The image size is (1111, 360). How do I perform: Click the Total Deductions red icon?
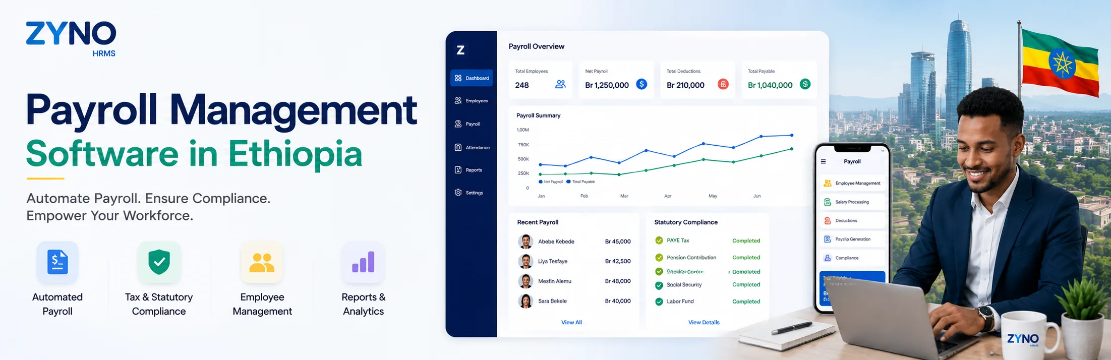[x=723, y=84]
